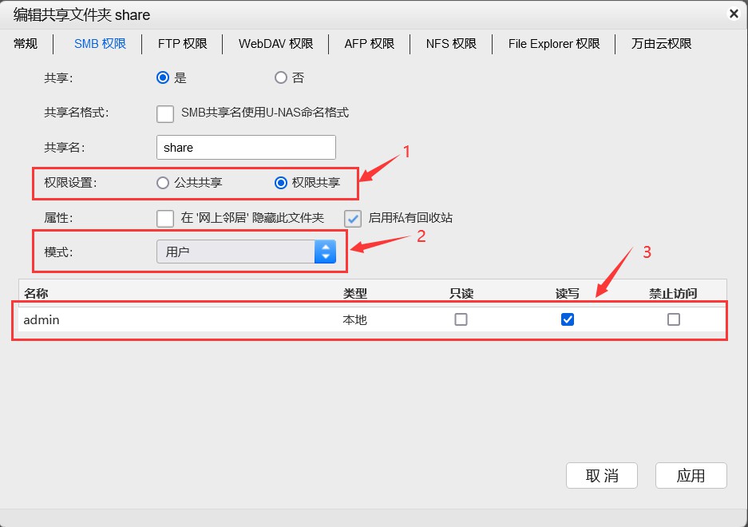The width and height of the screenshot is (748, 527).
Task: Expand the 模式 dropdown showing 用户
Action: pos(246,252)
